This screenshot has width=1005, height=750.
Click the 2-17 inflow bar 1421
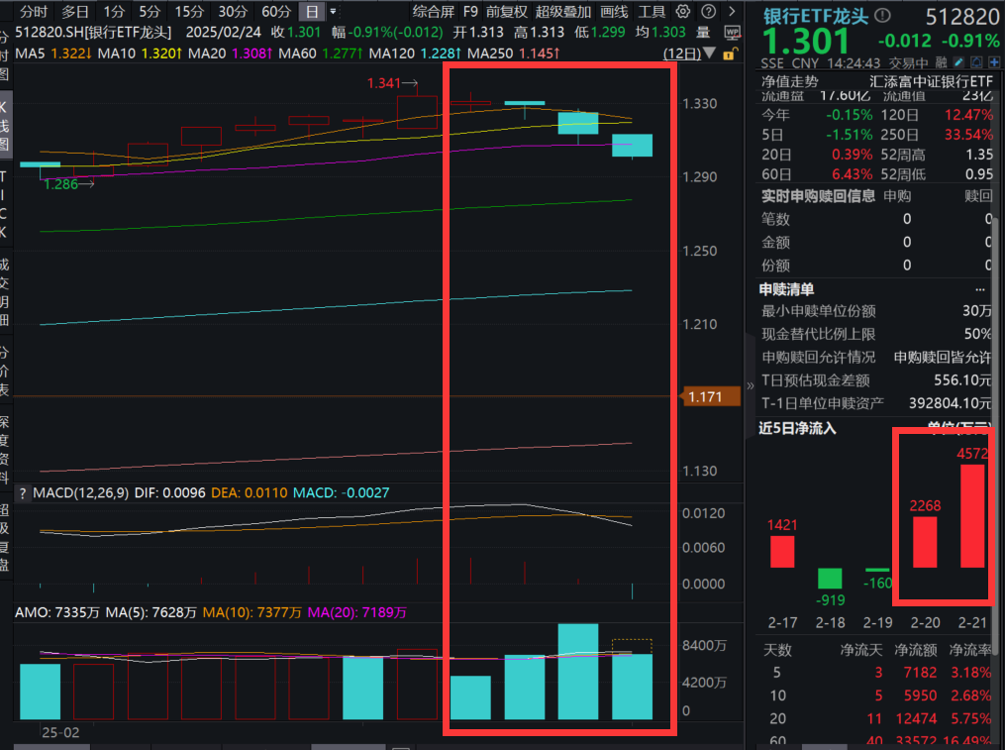tap(782, 552)
